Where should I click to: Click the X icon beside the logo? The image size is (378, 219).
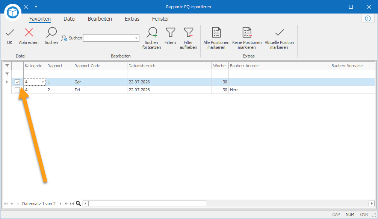click(26, 7)
